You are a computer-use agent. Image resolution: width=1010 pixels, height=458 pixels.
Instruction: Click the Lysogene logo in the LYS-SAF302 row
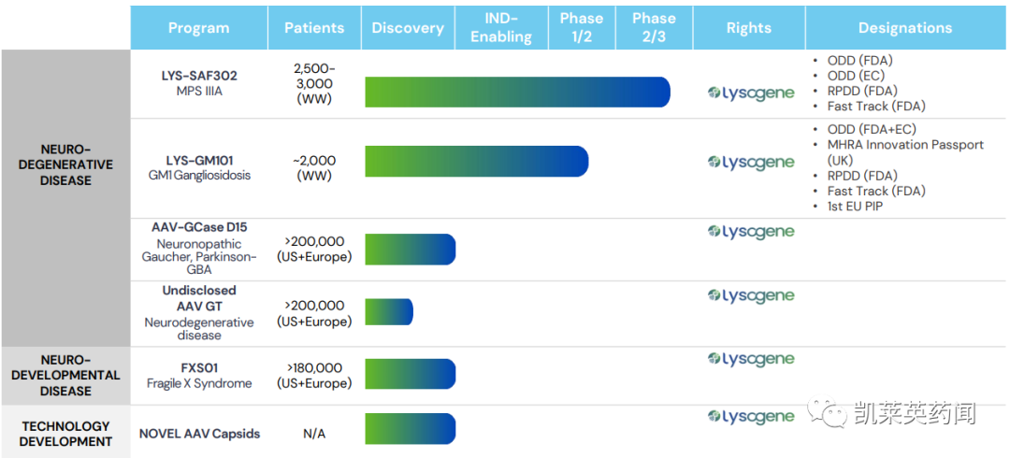[751, 93]
